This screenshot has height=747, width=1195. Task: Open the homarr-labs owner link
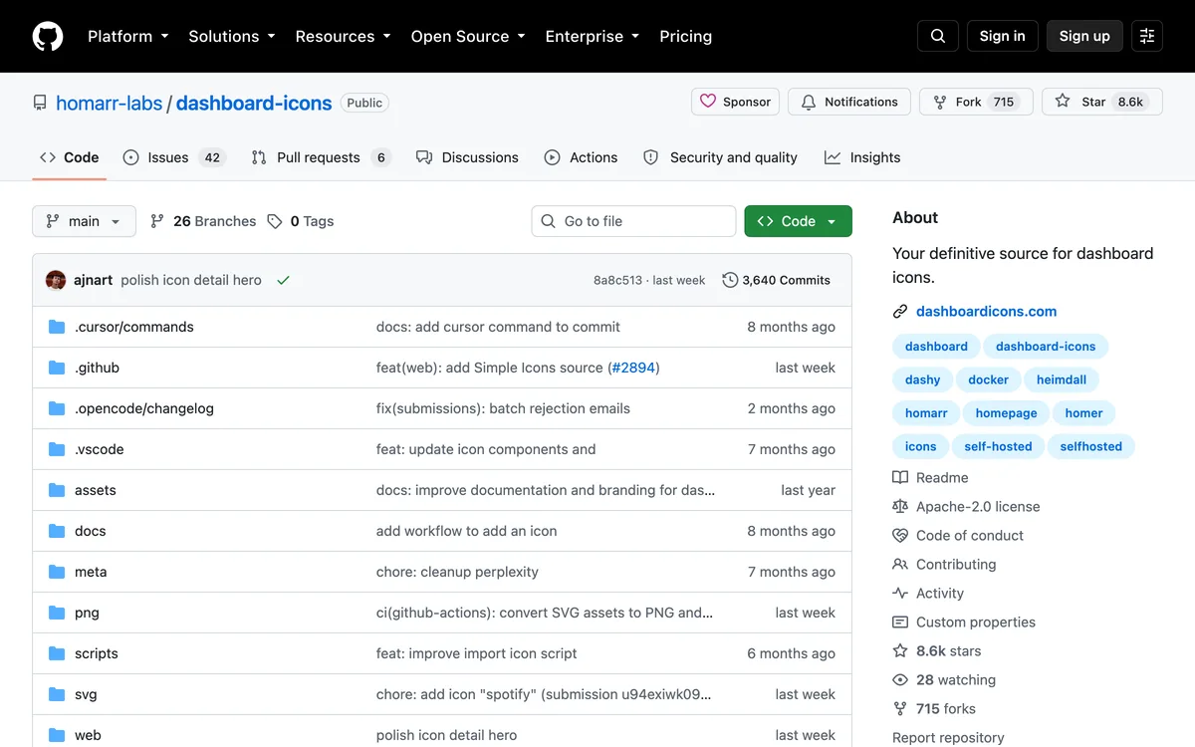(x=110, y=103)
